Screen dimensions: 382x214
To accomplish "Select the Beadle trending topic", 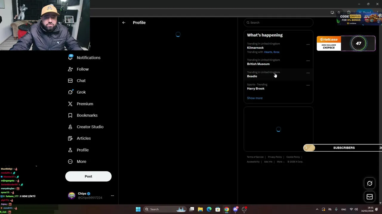I will (x=278, y=74).
